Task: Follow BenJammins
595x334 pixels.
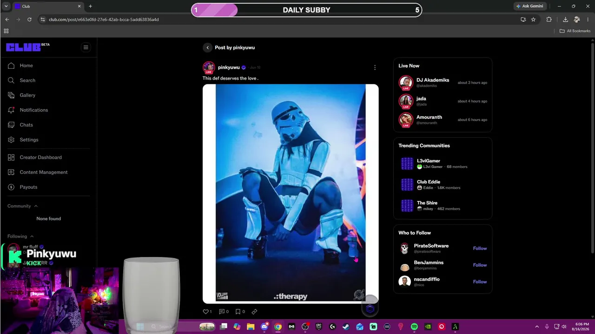Action: (x=480, y=265)
